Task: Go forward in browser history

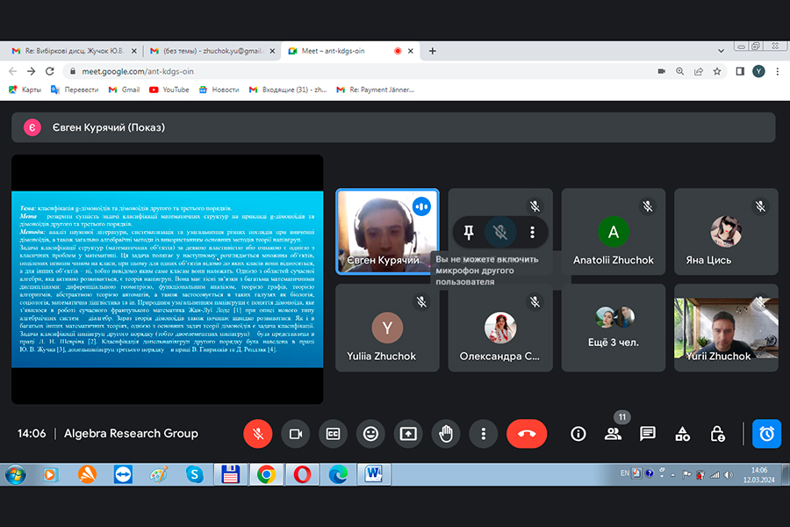Action: click(x=32, y=72)
